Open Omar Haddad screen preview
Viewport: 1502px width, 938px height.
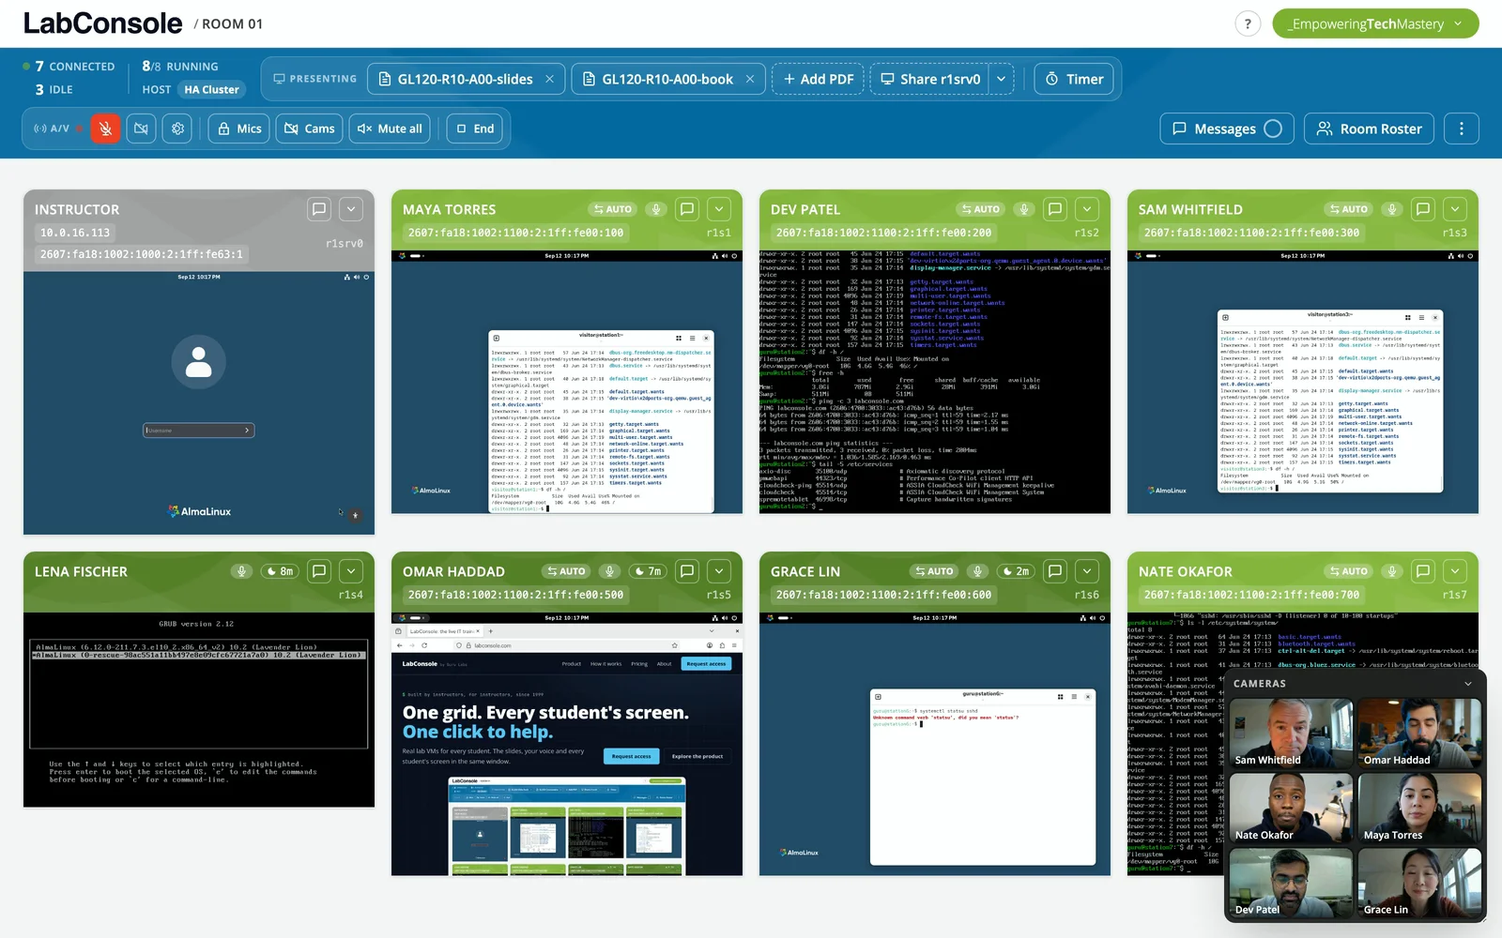tap(567, 745)
